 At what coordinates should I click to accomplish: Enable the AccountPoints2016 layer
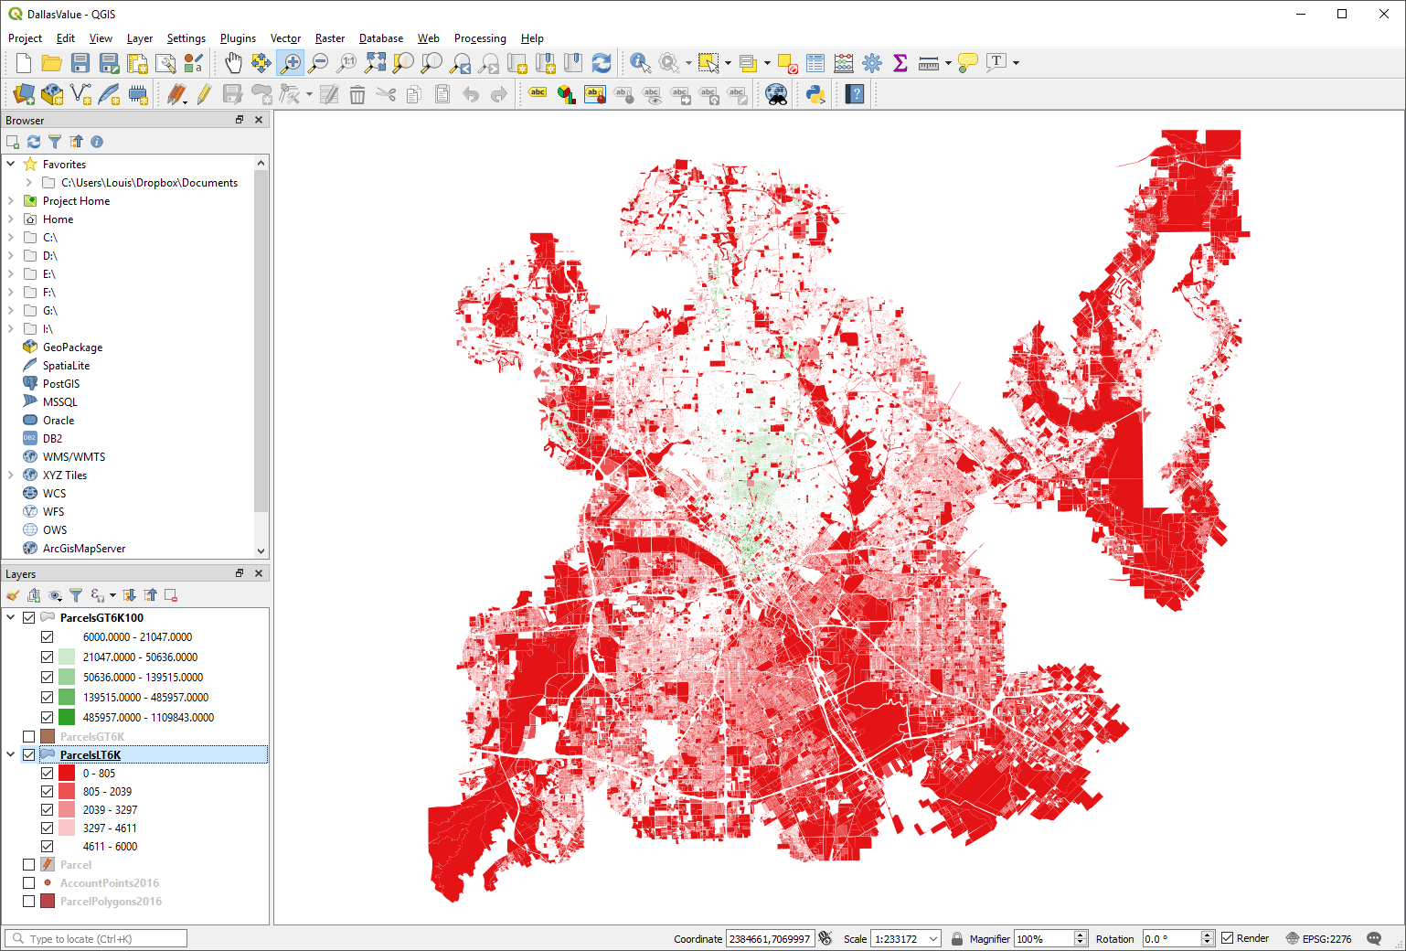[28, 882]
